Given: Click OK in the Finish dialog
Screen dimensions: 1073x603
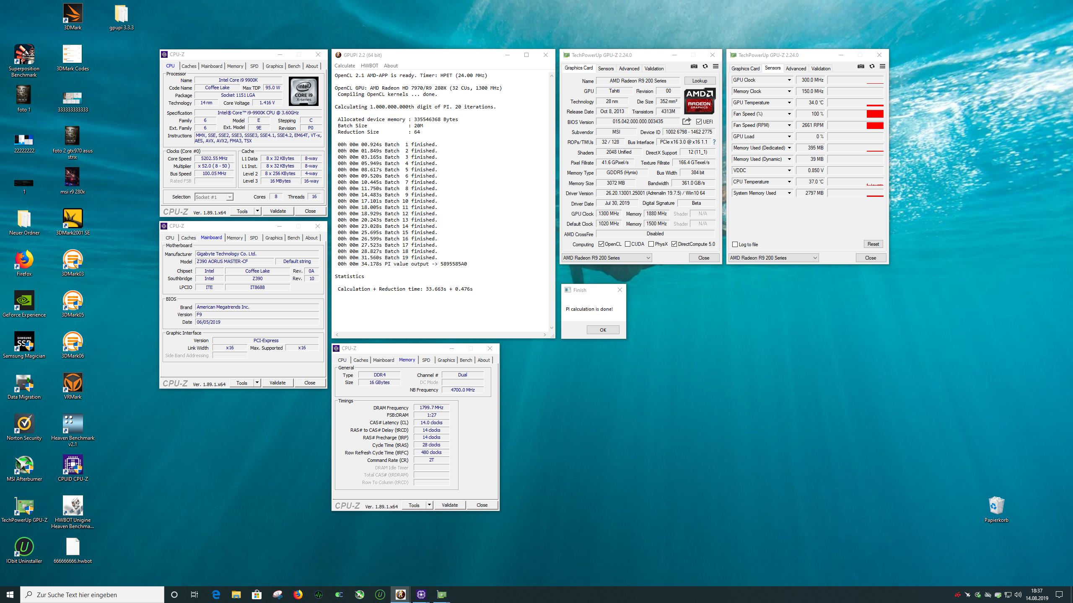Looking at the screenshot, I should click(x=603, y=330).
